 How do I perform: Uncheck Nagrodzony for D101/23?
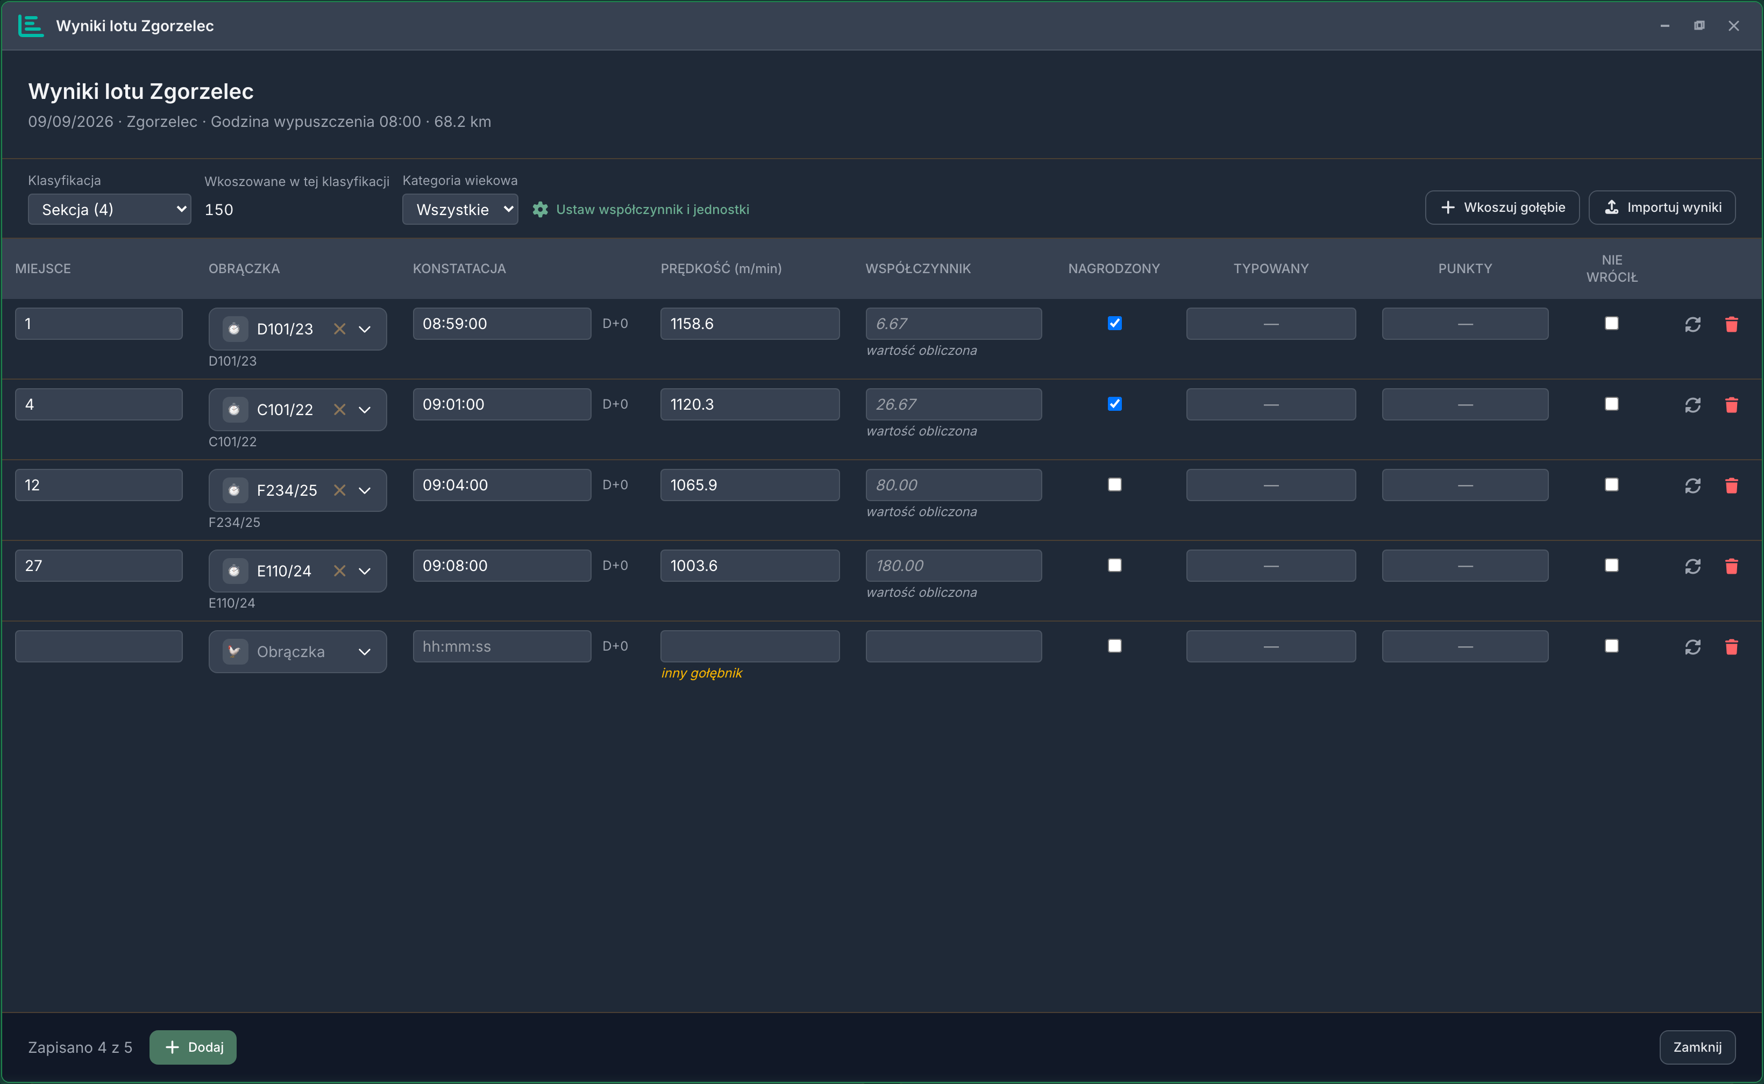click(1114, 323)
